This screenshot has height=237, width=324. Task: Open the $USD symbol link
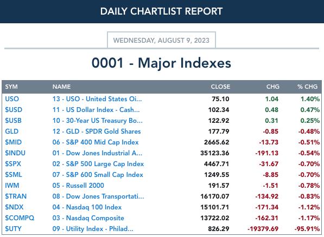(x=14, y=110)
